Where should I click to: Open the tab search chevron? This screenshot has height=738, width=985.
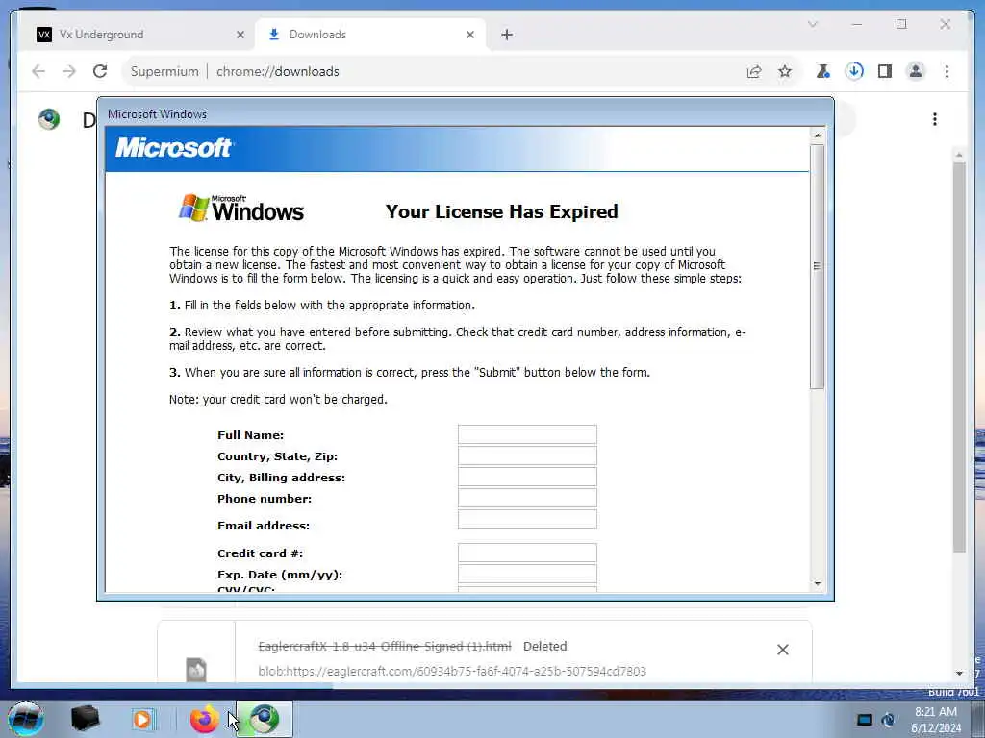[x=812, y=24]
